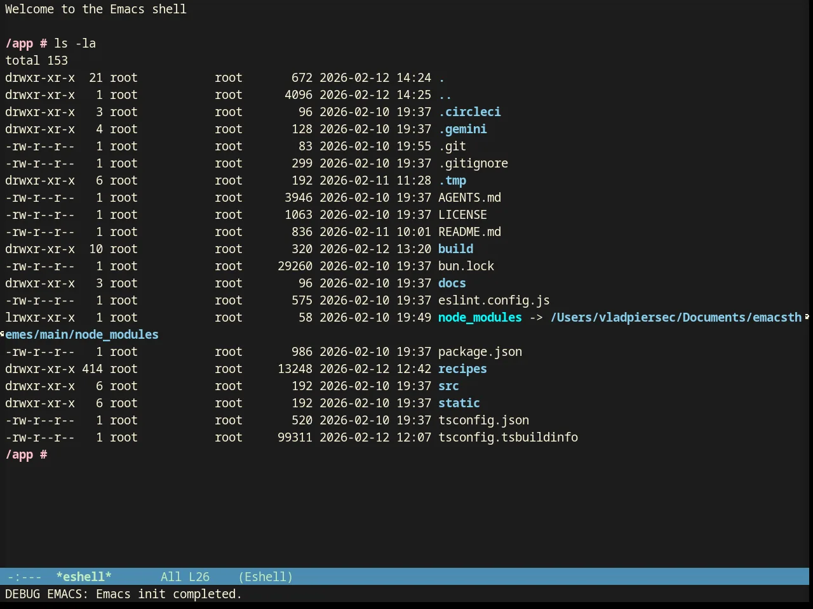Click the node_modules symlink name

pyautogui.click(x=480, y=317)
